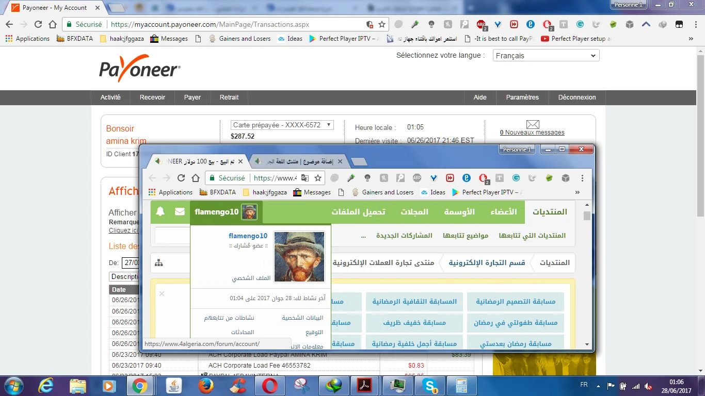Open the 'تحميل الملفات' nav item
705x396 pixels.
pyautogui.click(x=358, y=212)
